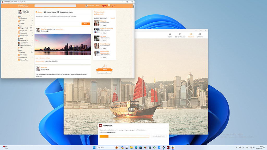Click the Photos/videos icon in composer

tap(45, 12)
